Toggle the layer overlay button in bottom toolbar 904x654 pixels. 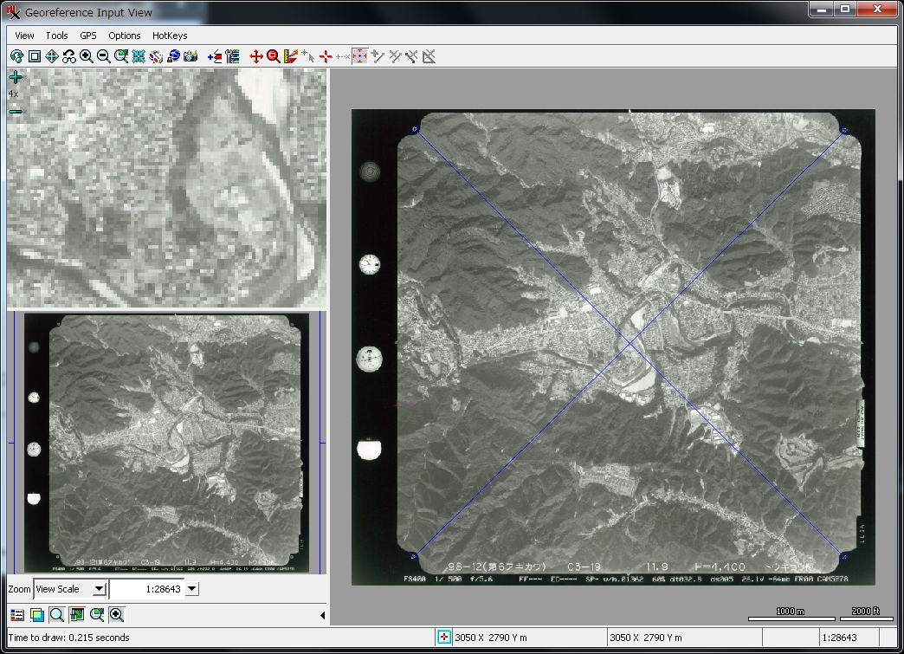tap(36, 615)
